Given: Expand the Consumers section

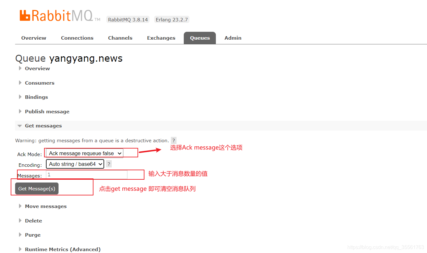Looking at the screenshot, I should [39, 83].
